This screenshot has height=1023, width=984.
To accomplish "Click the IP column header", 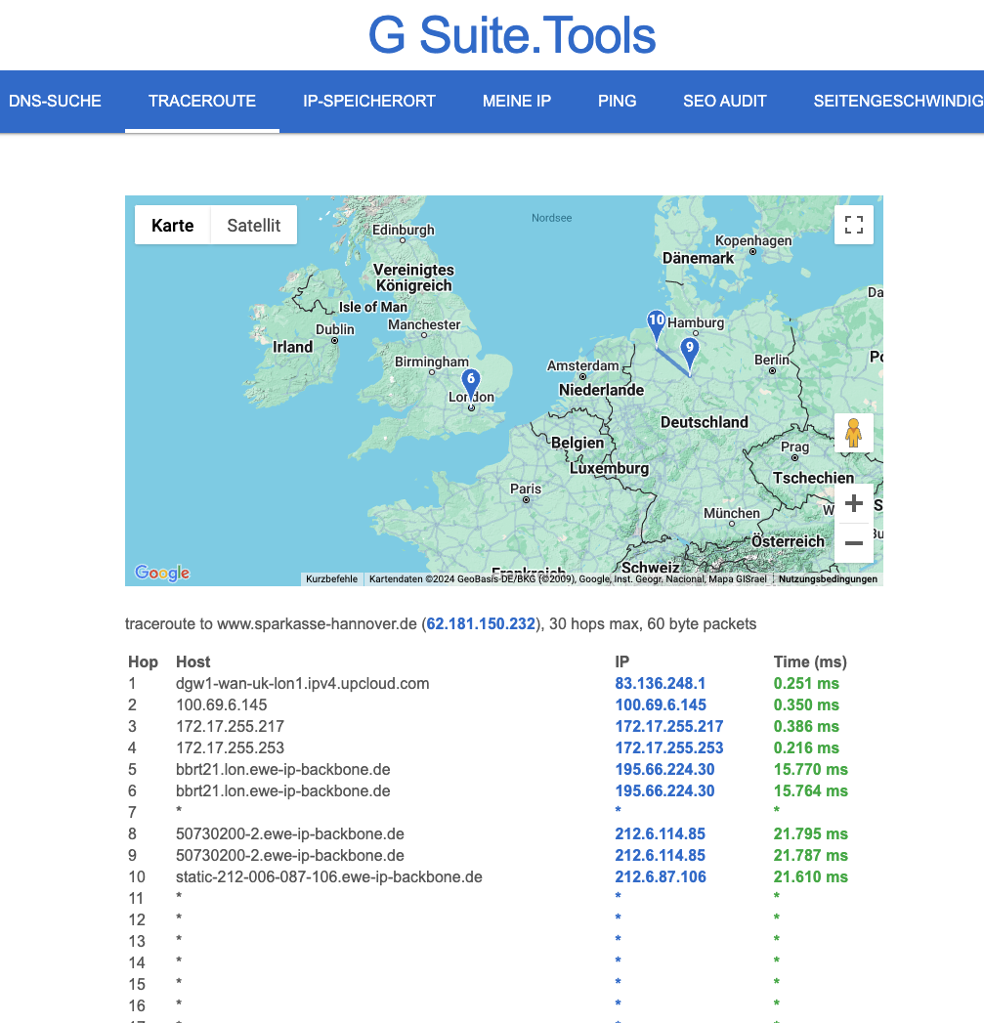I will [621, 661].
